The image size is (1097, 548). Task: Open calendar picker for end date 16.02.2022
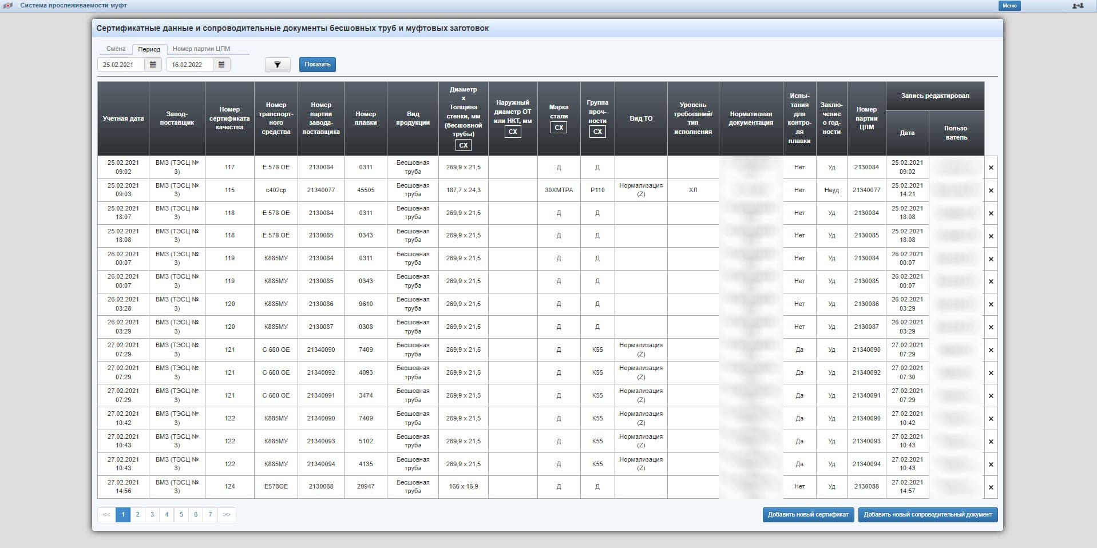pyautogui.click(x=221, y=65)
